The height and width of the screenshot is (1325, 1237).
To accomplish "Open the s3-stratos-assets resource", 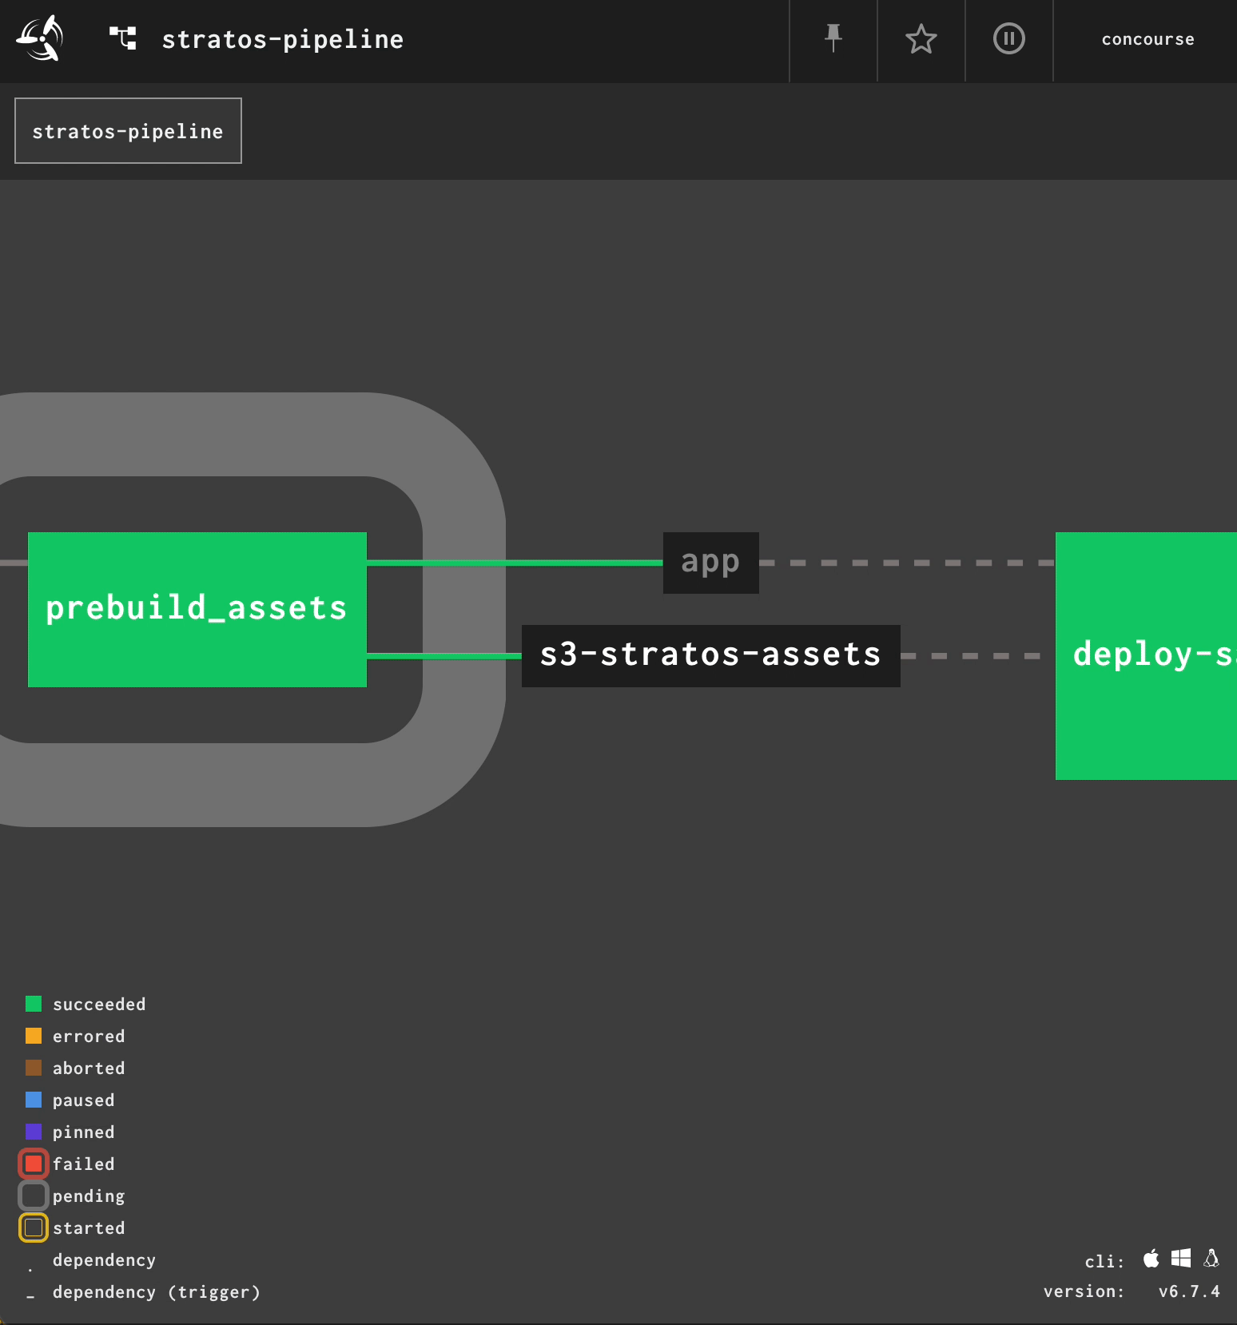I will [710, 655].
